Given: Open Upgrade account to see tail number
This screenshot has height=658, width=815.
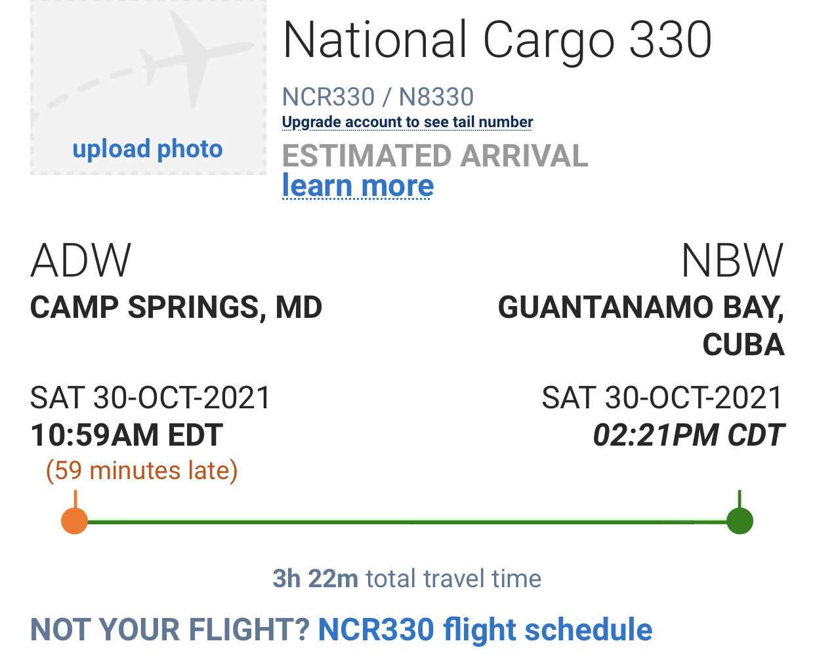Looking at the screenshot, I should [407, 123].
